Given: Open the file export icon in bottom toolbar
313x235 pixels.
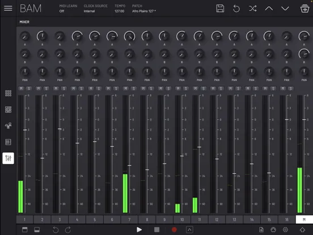Looking at the screenshot, I should tap(261, 230).
